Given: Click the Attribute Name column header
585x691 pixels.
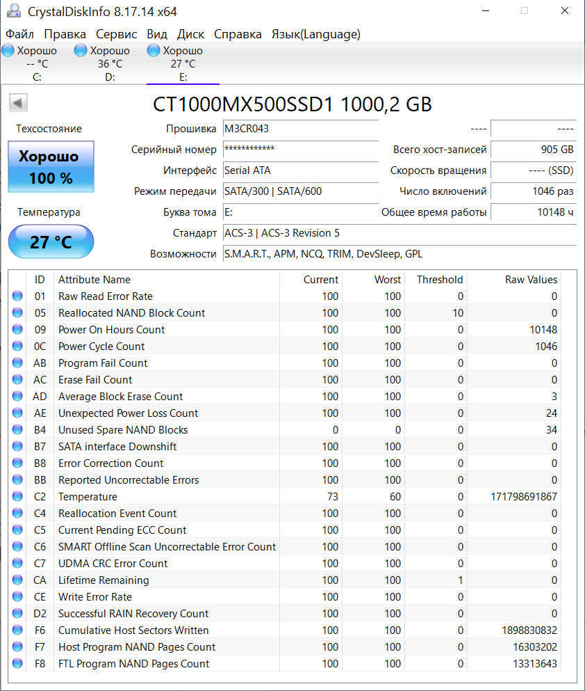Looking at the screenshot, I should 167,280.
